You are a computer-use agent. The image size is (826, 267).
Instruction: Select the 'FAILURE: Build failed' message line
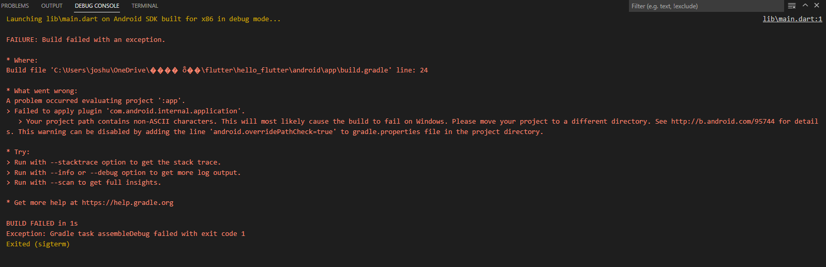pyautogui.click(x=86, y=40)
